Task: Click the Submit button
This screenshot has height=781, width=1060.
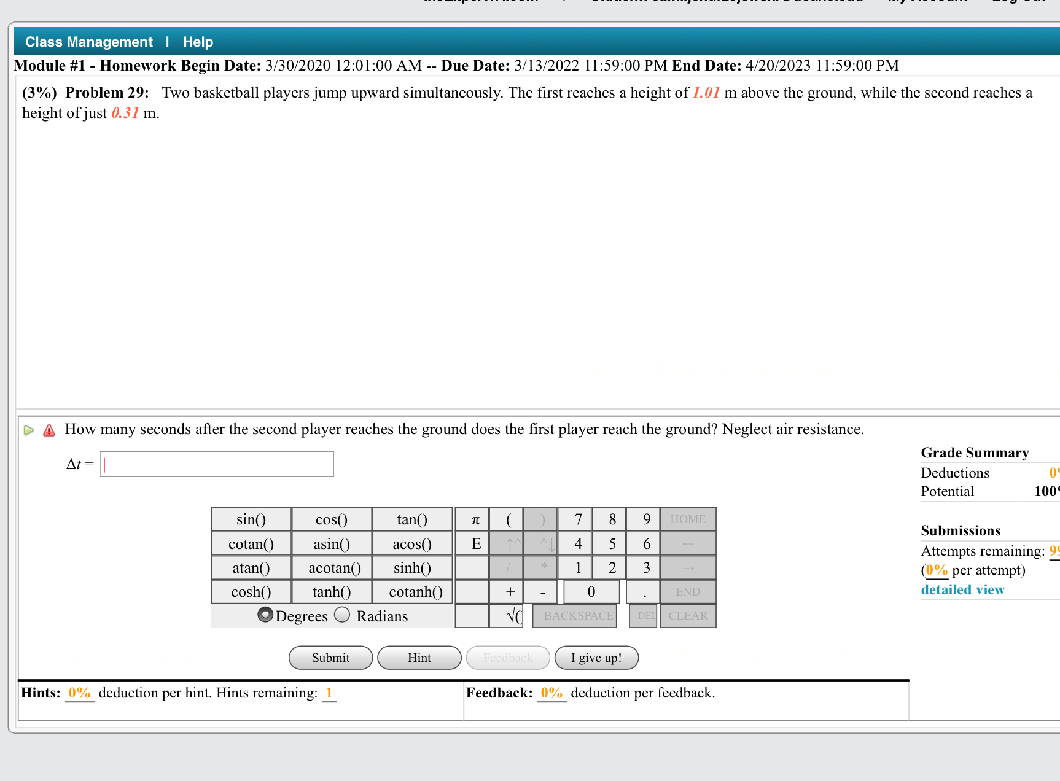Action: 330,657
